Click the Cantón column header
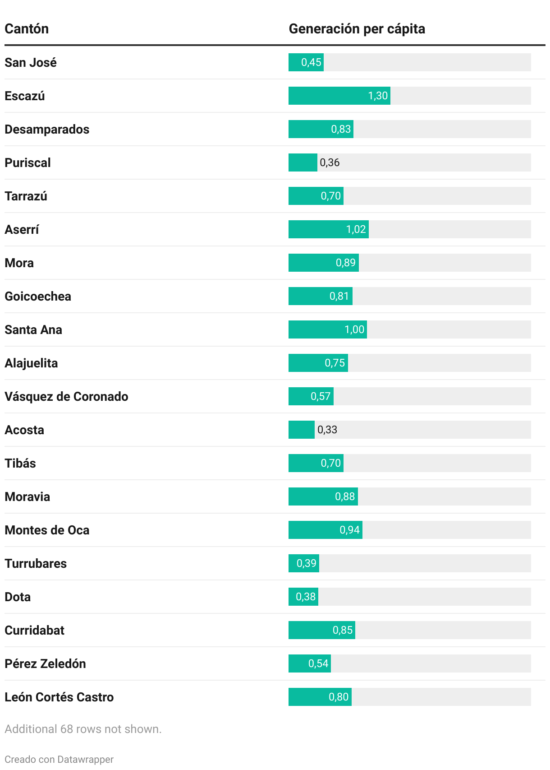The image size is (550, 770). pos(27,29)
